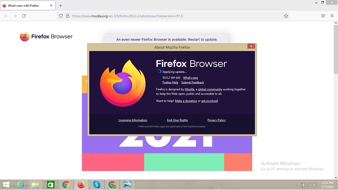The height and width of the screenshot is (190, 338).
Task: Open a new tab with plus button
Action: click(x=60, y=6)
